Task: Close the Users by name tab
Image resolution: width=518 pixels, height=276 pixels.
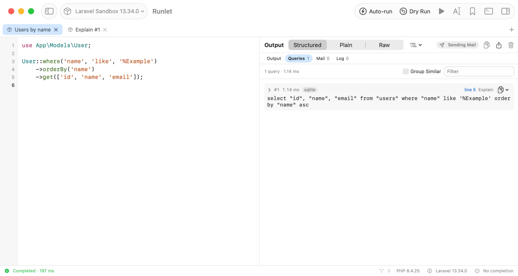Action: (56, 30)
